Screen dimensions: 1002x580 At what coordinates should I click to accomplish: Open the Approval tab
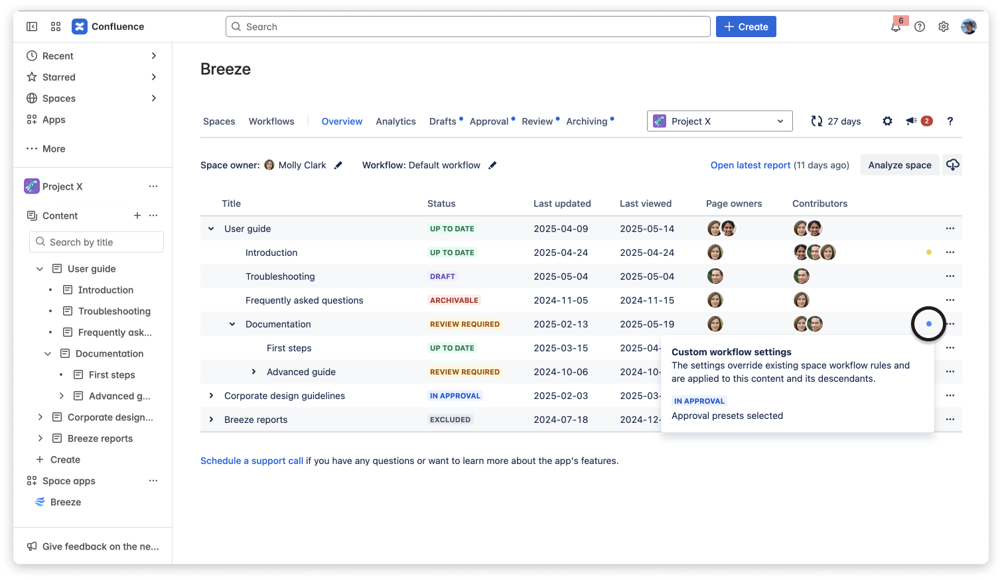click(489, 121)
